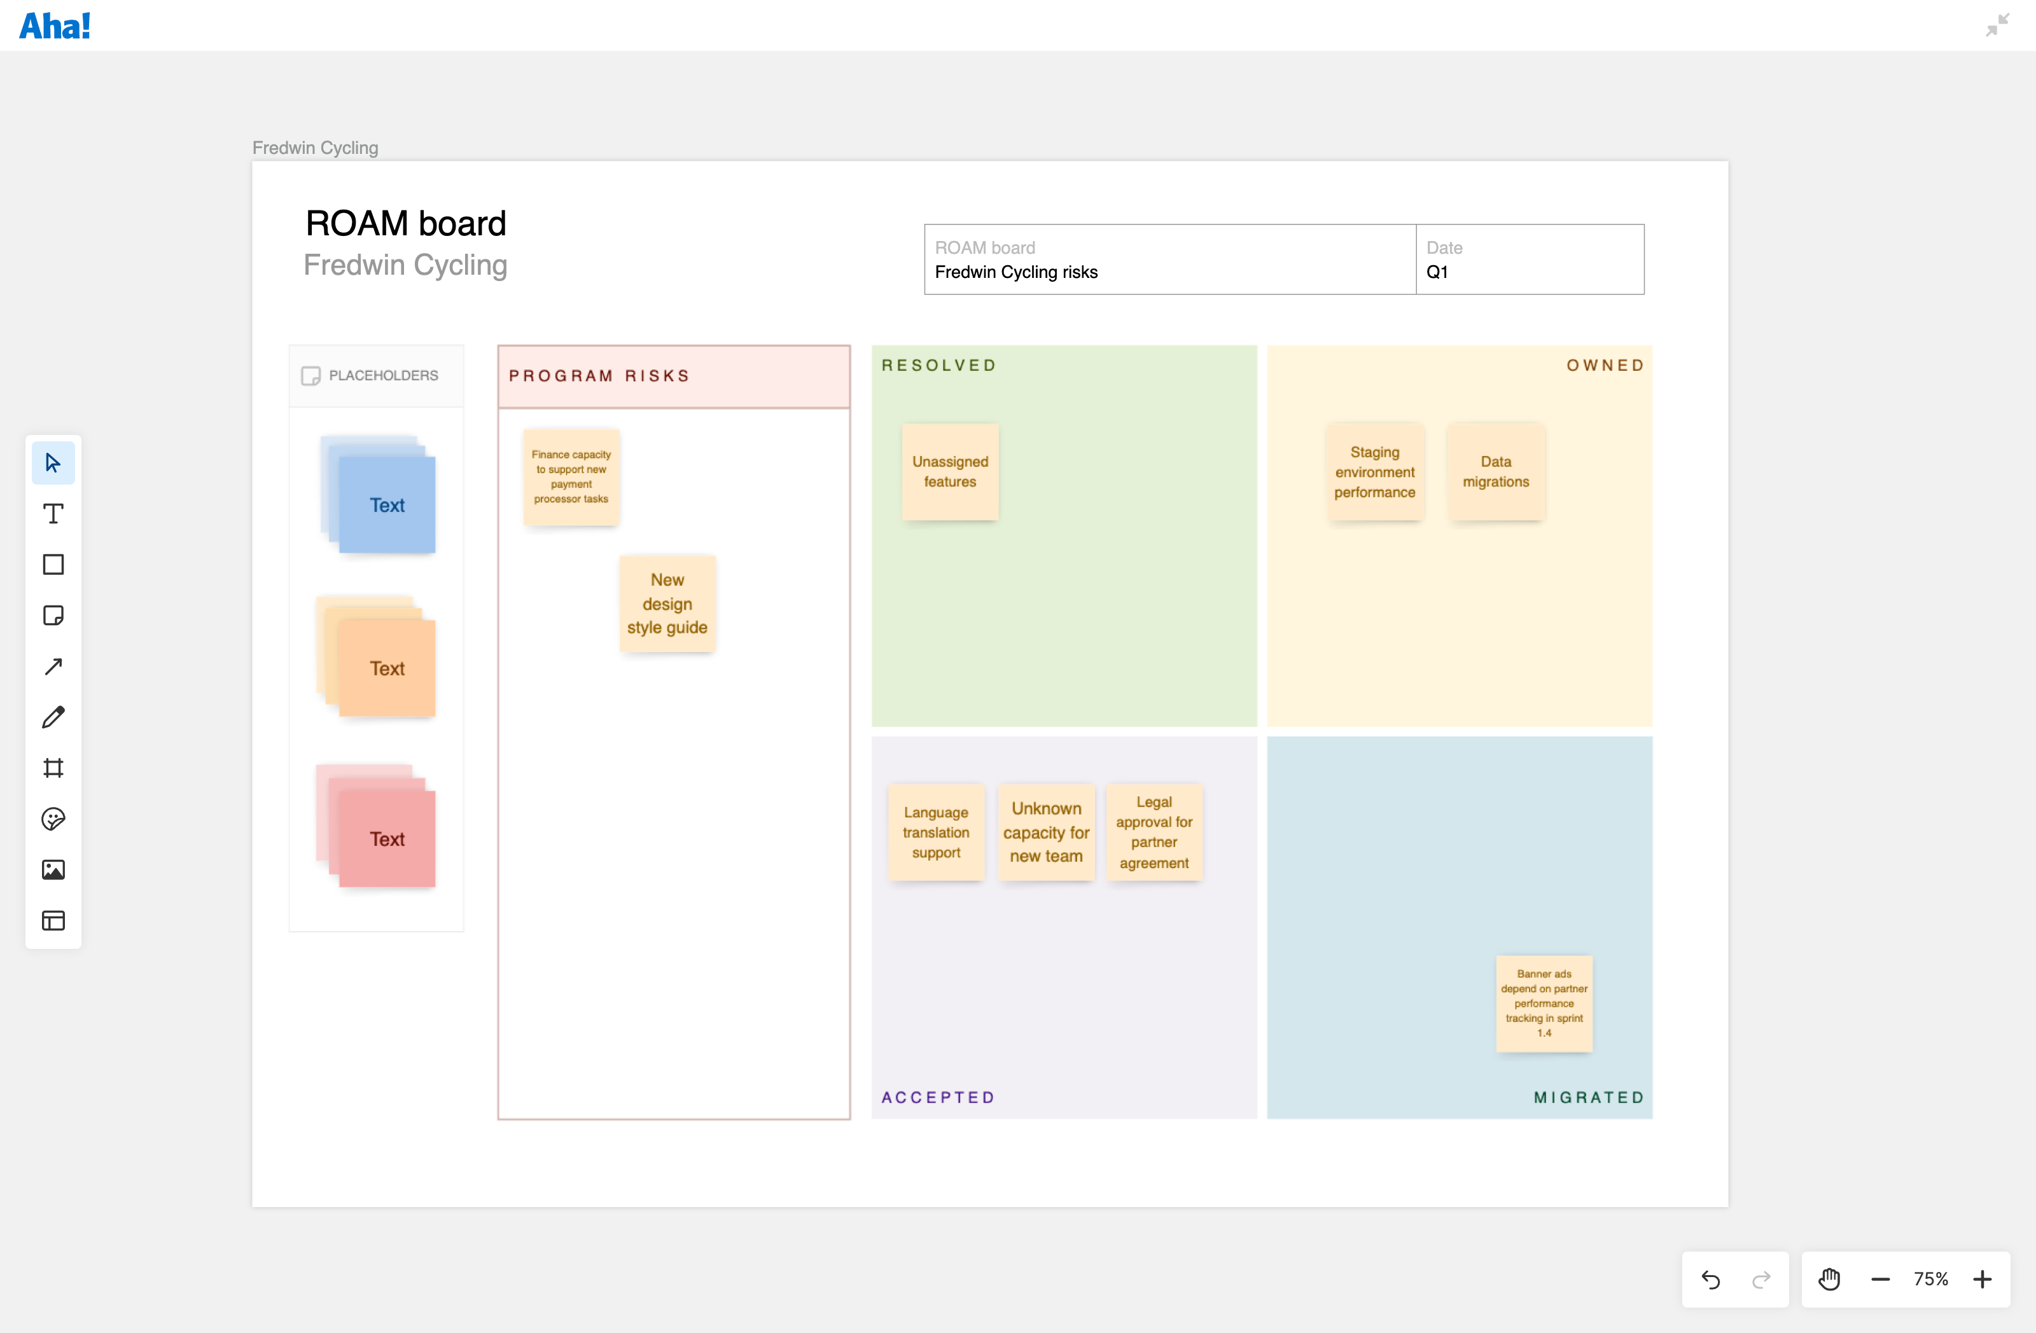Open the Templates tool
Image resolution: width=2036 pixels, height=1333 pixels.
point(53,921)
